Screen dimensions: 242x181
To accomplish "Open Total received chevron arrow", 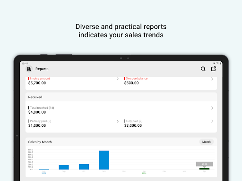I will tap(212, 108).
